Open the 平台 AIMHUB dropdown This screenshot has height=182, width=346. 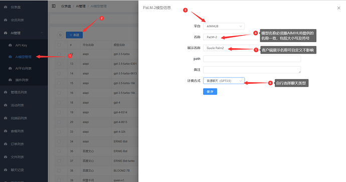[224, 26]
